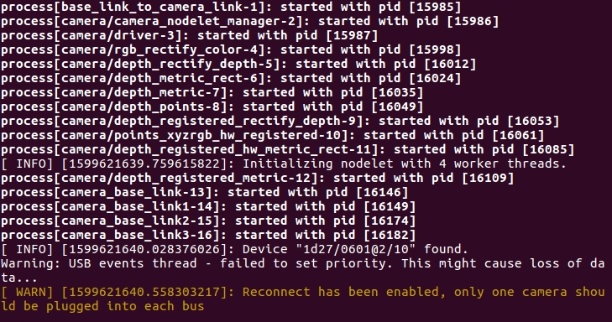Viewport: 612px width, 322px height.
Task: Click pid 16149 of camera_base_link1-14
Action: [x=390, y=206]
